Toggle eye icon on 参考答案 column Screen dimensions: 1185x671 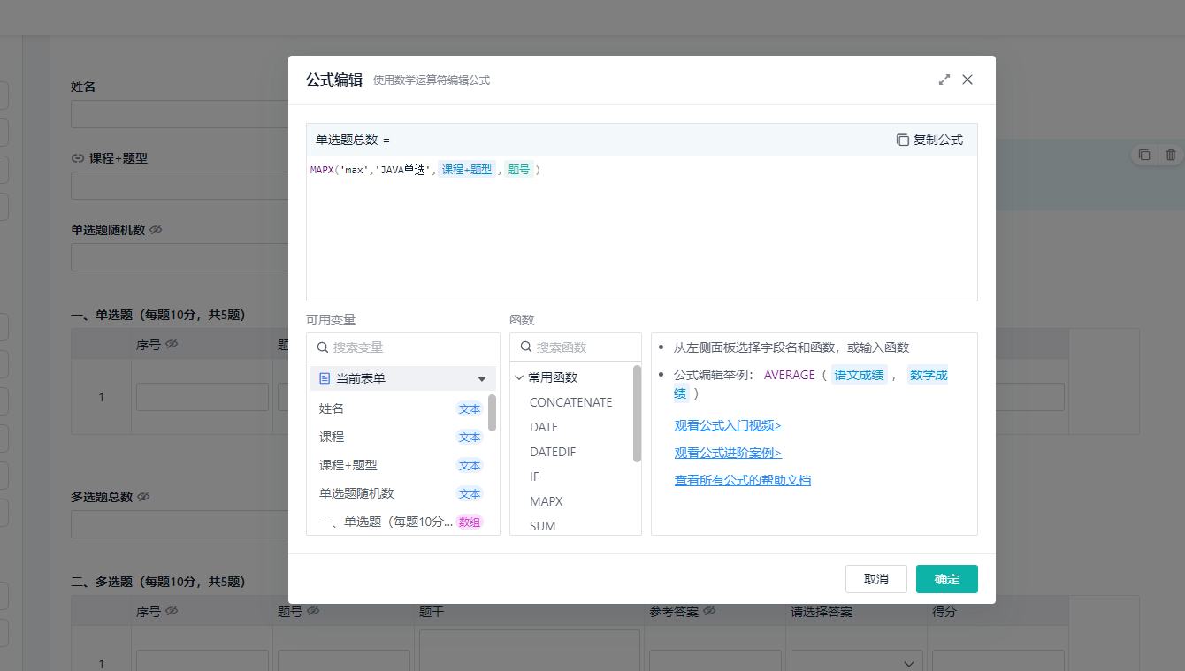pyautogui.click(x=709, y=611)
